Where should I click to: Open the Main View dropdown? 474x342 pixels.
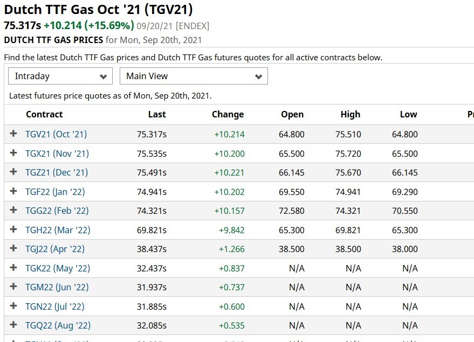point(194,76)
